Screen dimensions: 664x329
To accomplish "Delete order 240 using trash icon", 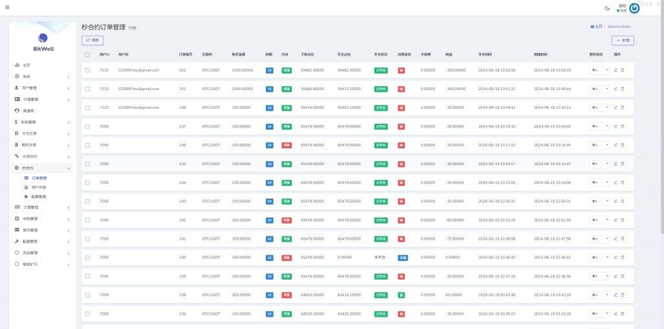I will click(622, 258).
